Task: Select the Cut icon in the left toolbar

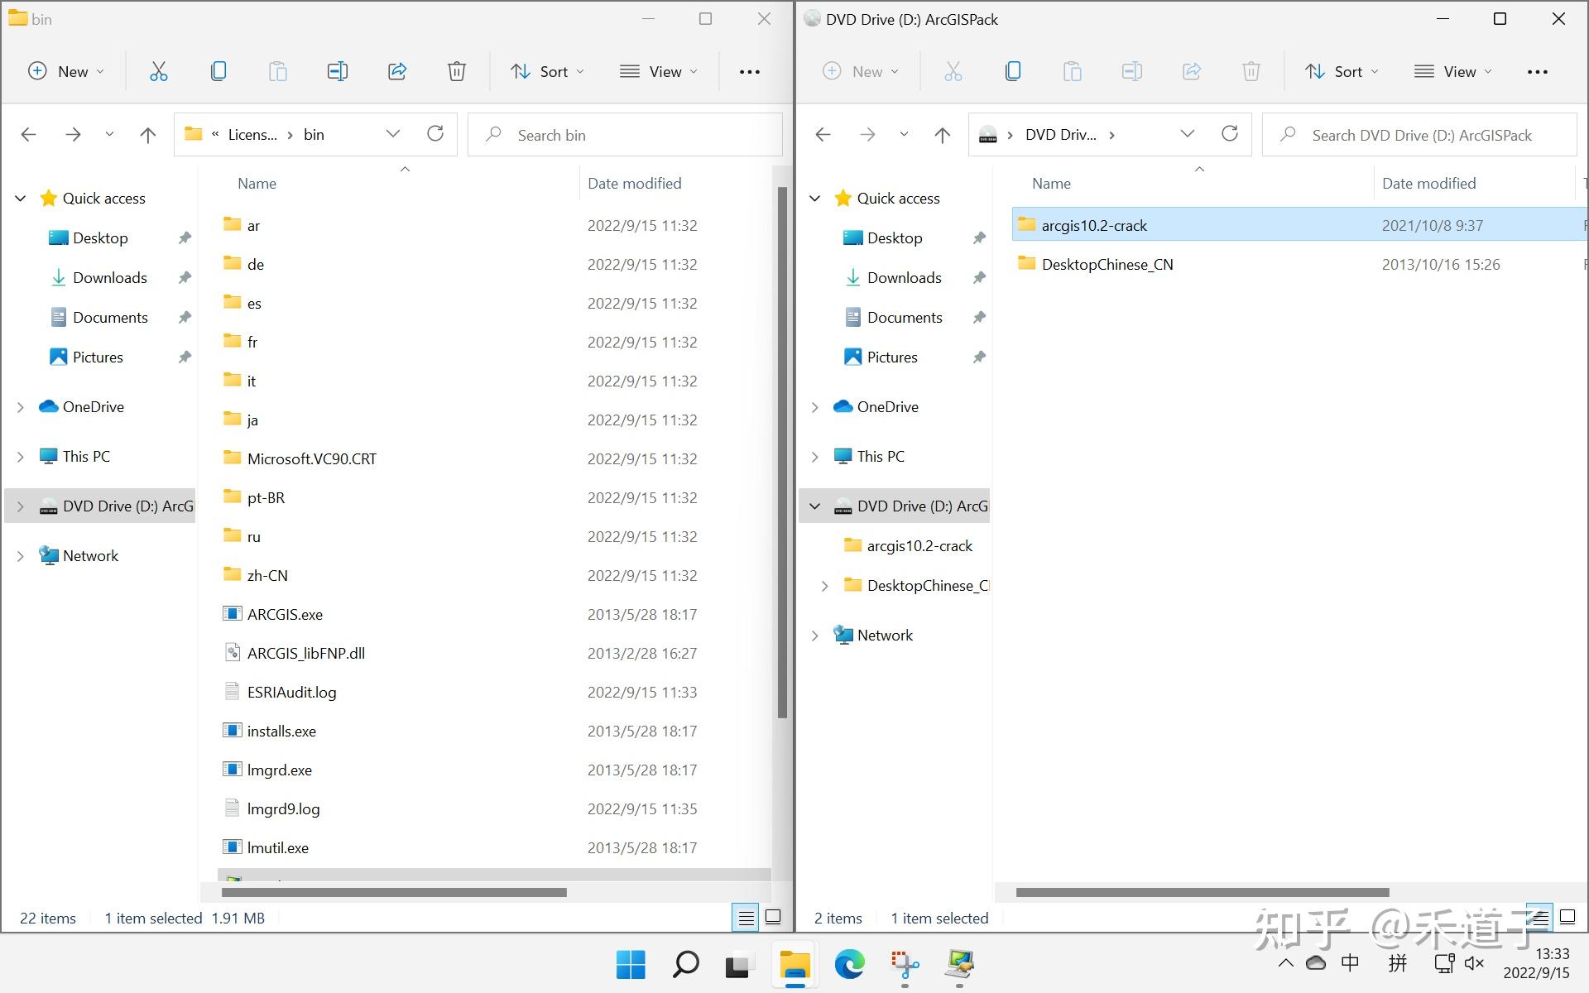Action: point(159,71)
